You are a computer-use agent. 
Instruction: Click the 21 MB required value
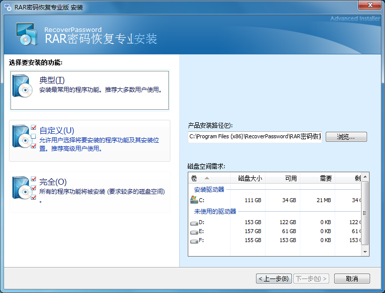[x=324, y=200]
